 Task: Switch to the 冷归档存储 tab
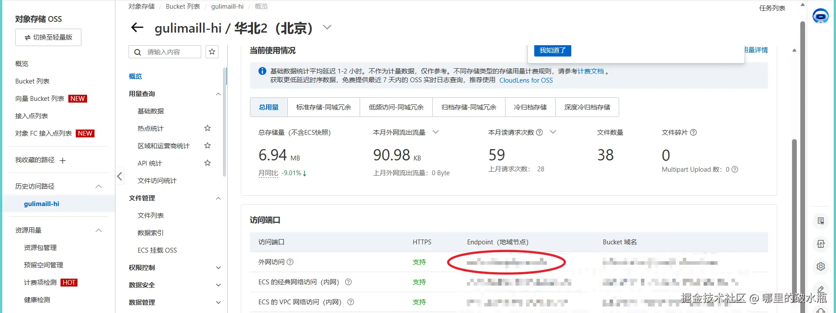pyautogui.click(x=530, y=107)
